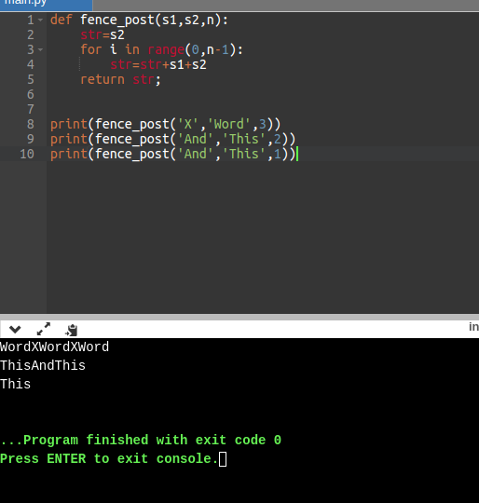Click the clipboard paste icon in console toolbar
479x503 pixels.
(x=71, y=330)
